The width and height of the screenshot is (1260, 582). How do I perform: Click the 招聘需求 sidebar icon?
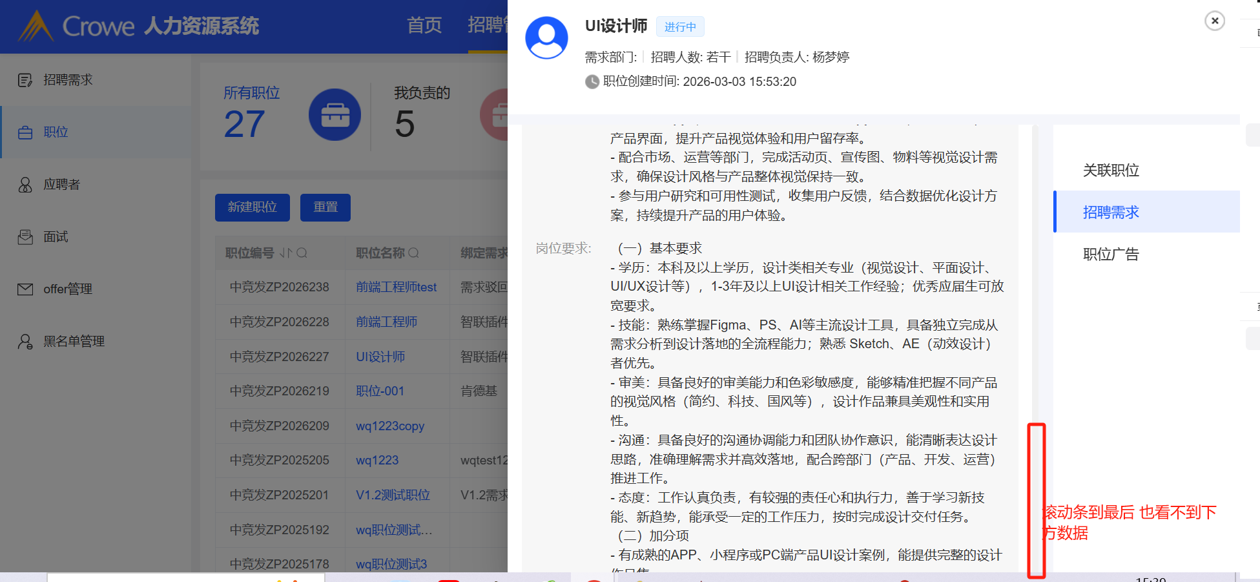25,80
